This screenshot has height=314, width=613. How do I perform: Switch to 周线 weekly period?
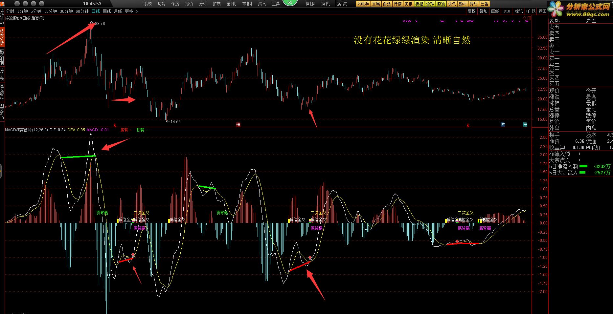pyautogui.click(x=107, y=11)
